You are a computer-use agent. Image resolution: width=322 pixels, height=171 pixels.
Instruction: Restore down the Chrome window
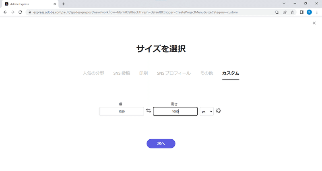(x=305, y=3)
